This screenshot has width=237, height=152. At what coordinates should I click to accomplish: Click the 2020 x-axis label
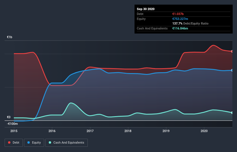pos(204,131)
